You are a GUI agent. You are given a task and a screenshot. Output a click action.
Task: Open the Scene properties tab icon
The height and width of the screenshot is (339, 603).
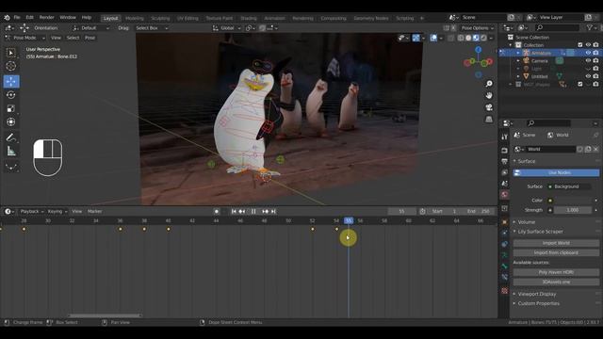point(505,184)
